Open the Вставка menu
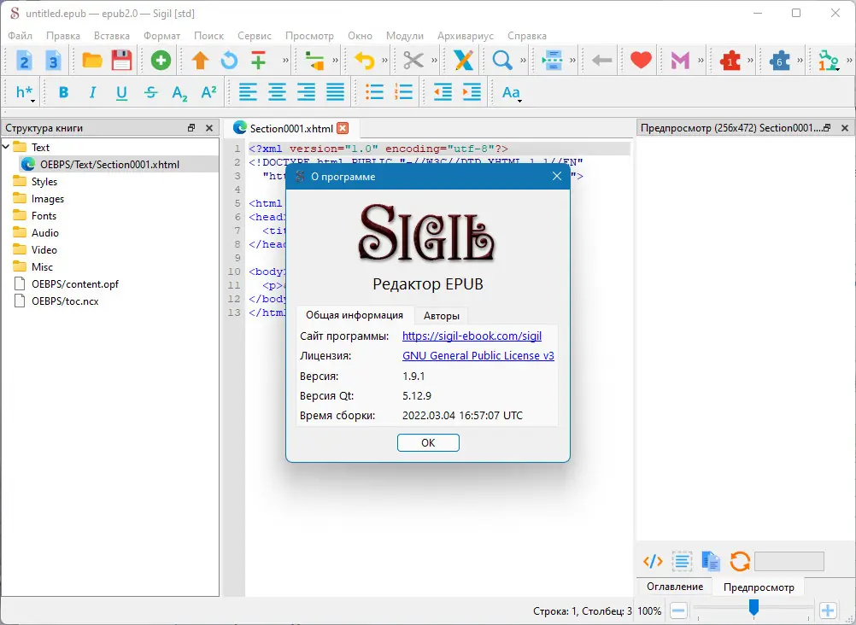856x625 pixels. tap(111, 36)
